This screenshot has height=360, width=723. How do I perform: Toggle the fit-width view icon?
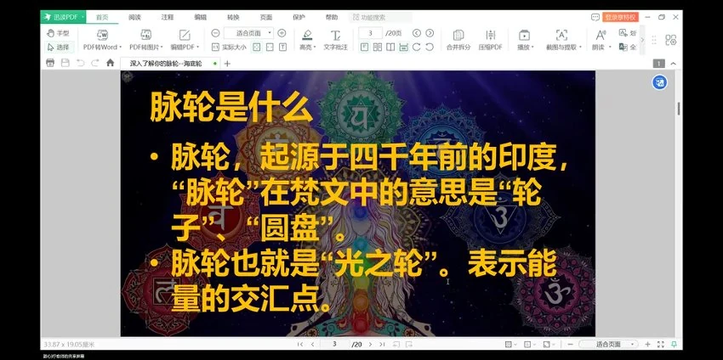(x=270, y=47)
